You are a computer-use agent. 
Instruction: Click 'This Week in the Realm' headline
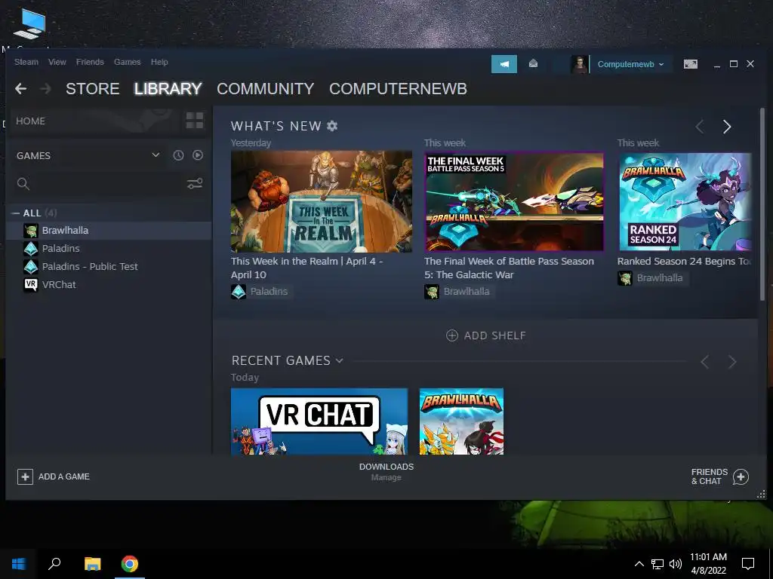(306, 268)
